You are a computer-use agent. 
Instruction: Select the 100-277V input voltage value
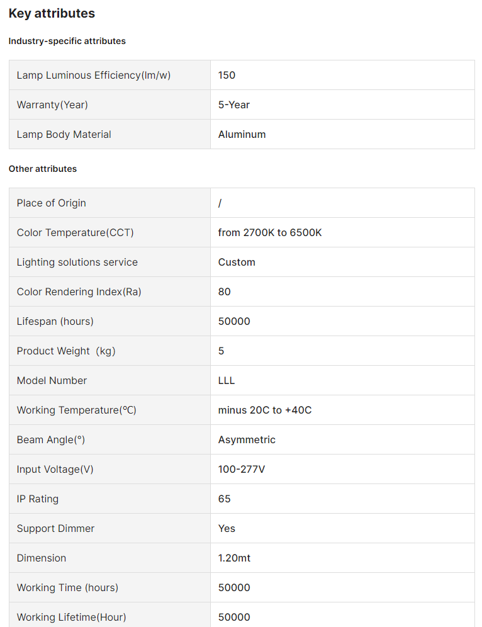tap(242, 469)
